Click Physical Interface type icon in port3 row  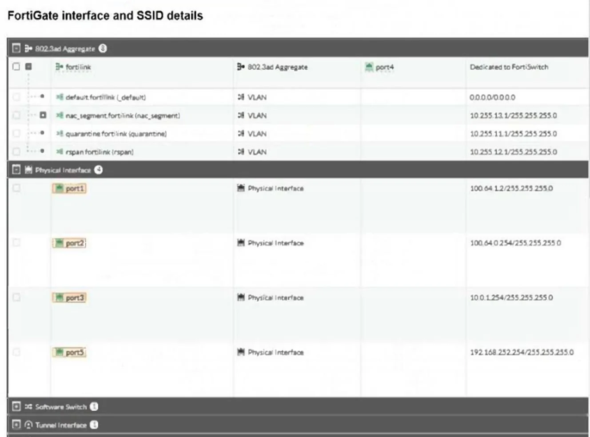[241, 297]
